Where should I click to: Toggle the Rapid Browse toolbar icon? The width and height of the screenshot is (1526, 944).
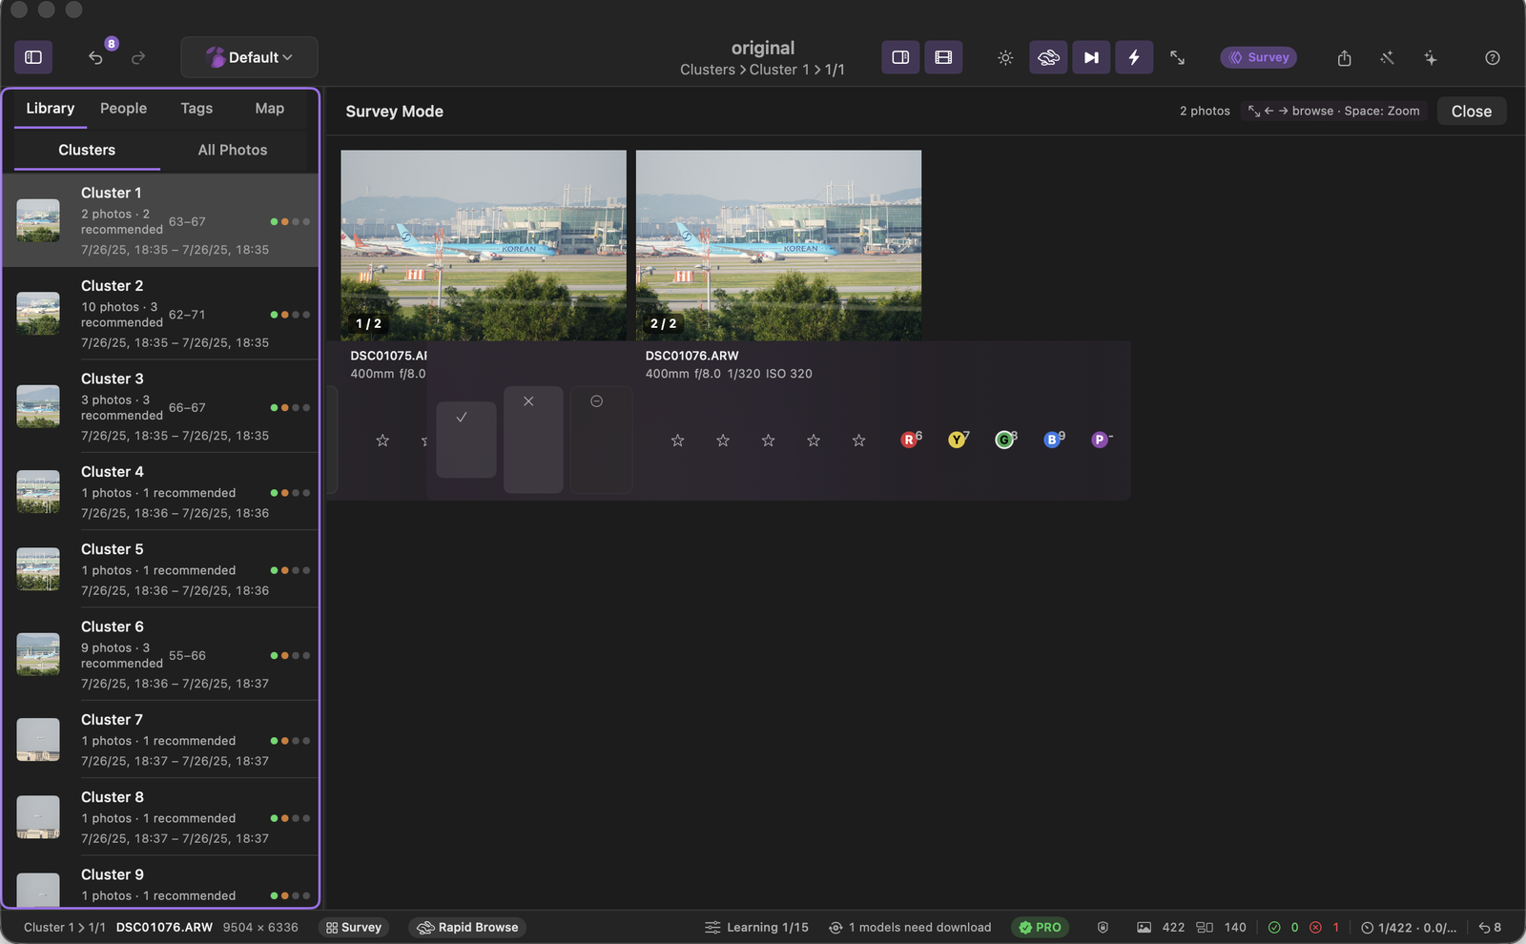1048,57
